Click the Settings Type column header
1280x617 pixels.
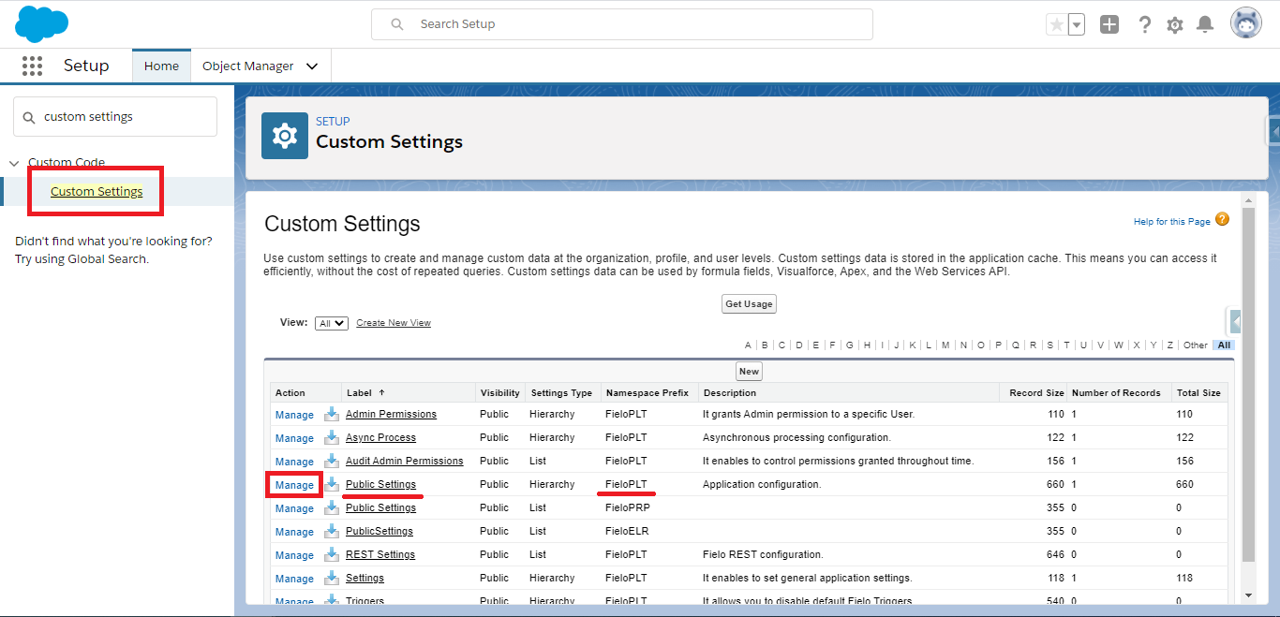pyautogui.click(x=561, y=393)
